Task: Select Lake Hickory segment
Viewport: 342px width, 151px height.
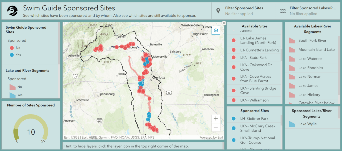Action: (312, 95)
